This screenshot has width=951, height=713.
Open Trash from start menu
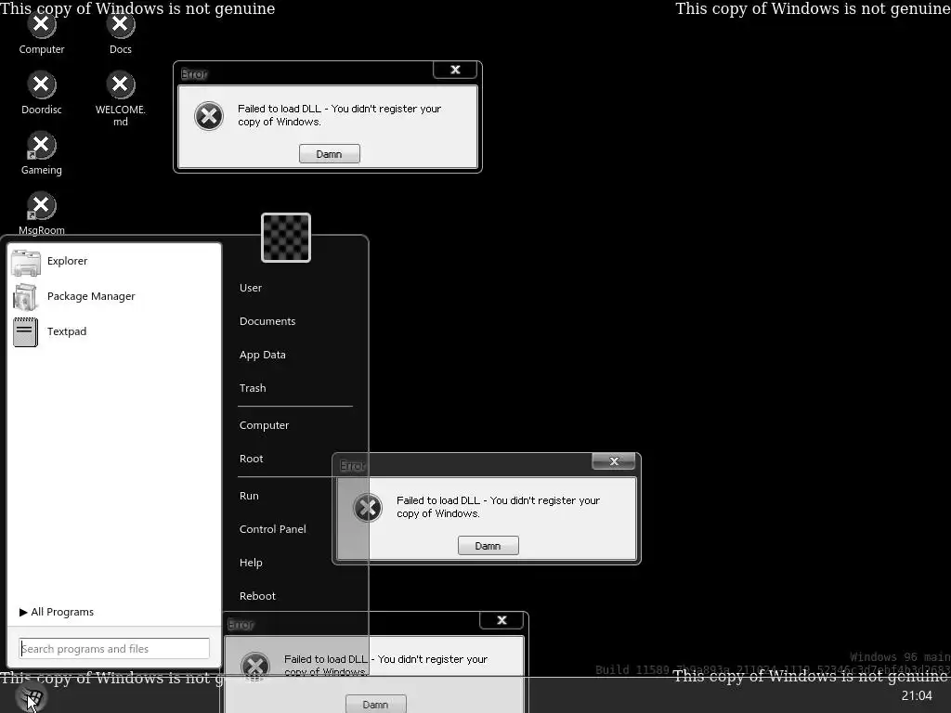tap(253, 388)
